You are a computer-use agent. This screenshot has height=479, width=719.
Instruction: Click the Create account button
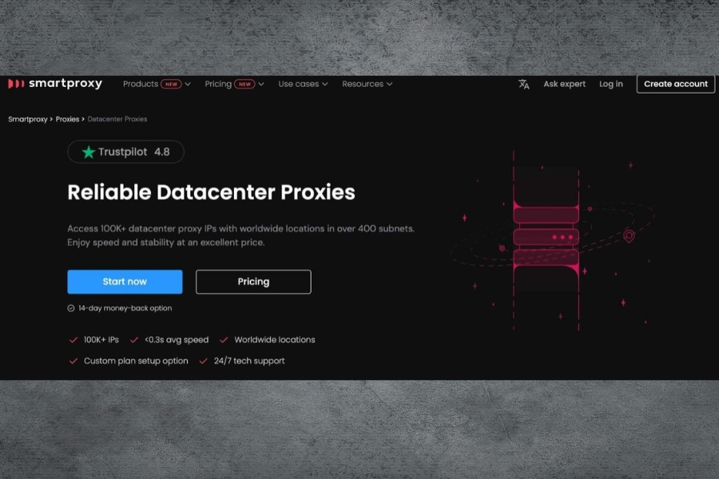coord(675,84)
